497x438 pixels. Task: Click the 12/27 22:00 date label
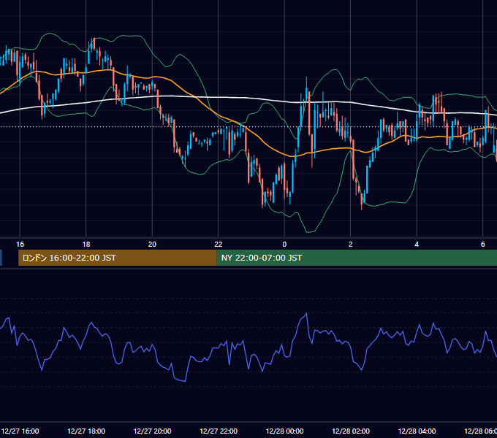click(x=219, y=431)
